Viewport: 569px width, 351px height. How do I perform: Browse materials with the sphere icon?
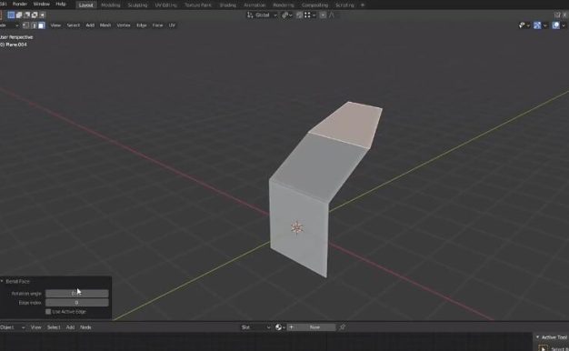(x=280, y=327)
